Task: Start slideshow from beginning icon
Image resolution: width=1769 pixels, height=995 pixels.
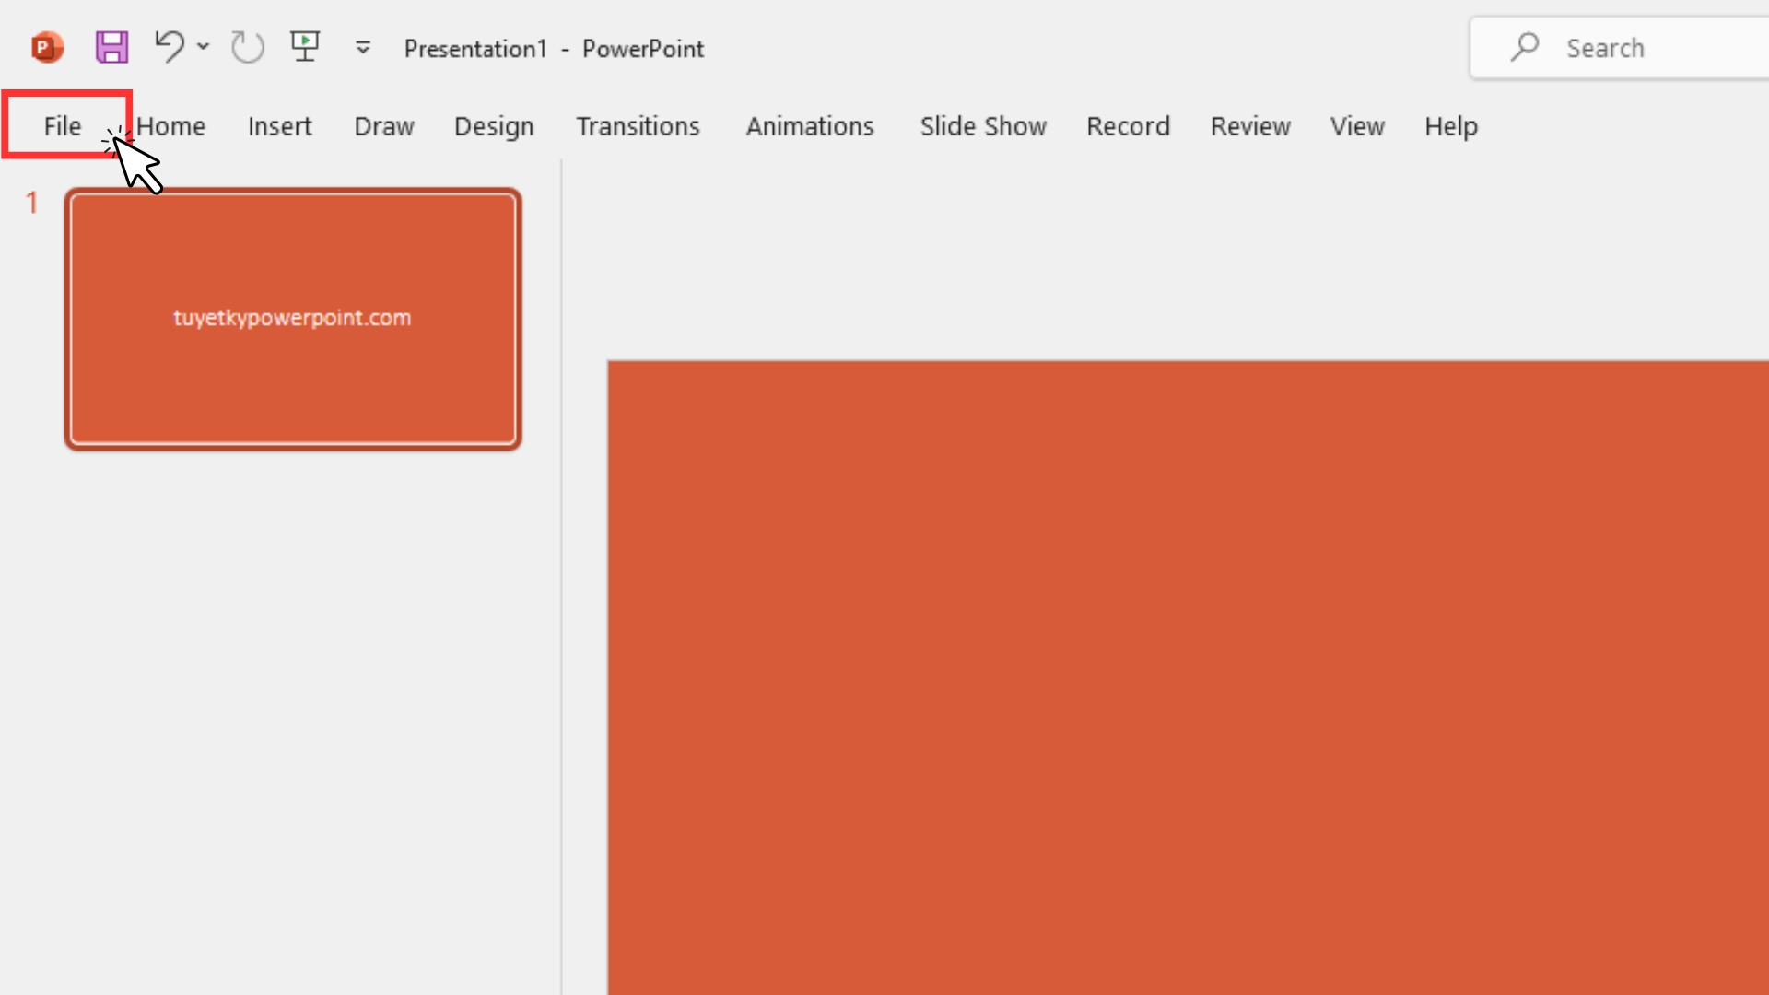Action: point(305,46)
